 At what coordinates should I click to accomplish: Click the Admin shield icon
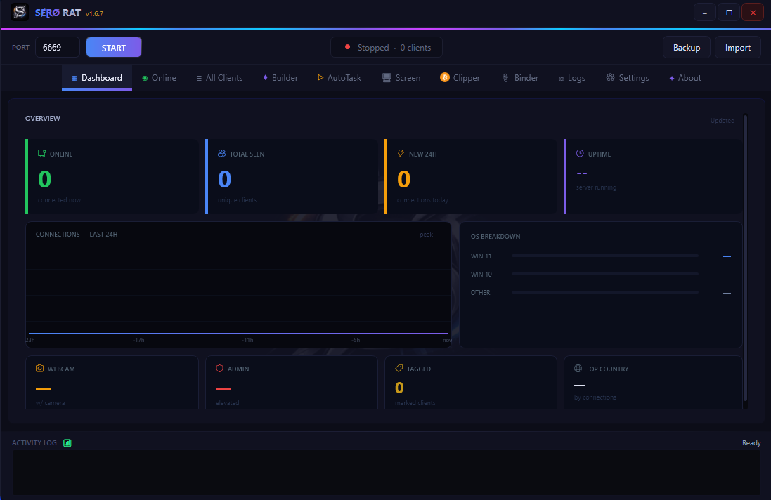point(220,369)
